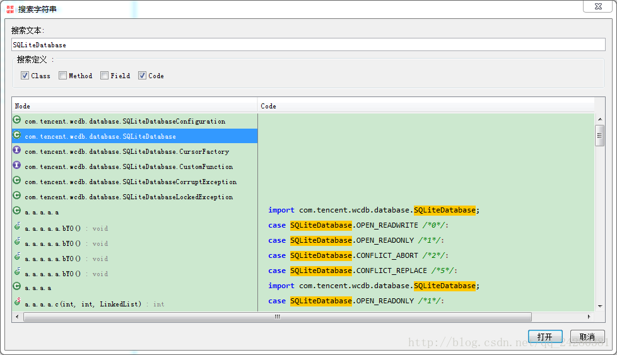617x355 pixels.
Task: Click the vertical scrollbar down arrow
Action: coord(600,306)
